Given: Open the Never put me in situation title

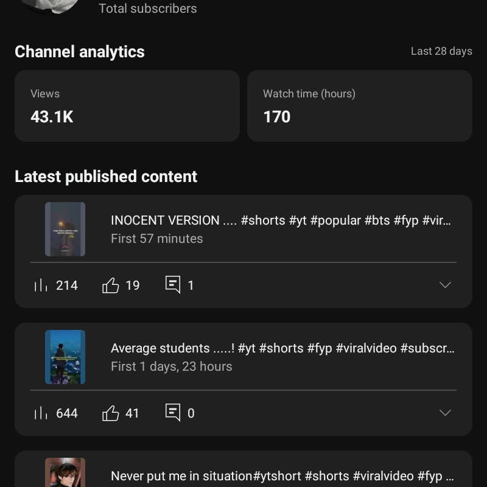Looking at the screenshot, I should click(x=282, y=476).
